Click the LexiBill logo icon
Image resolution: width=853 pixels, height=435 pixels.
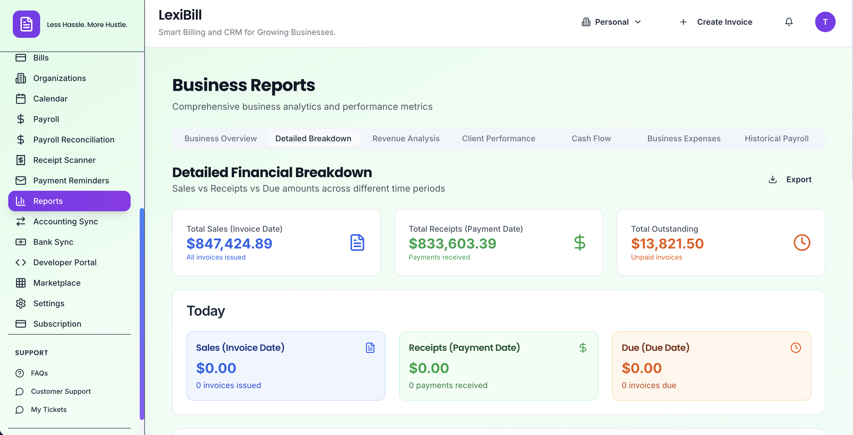click(26, 24)
